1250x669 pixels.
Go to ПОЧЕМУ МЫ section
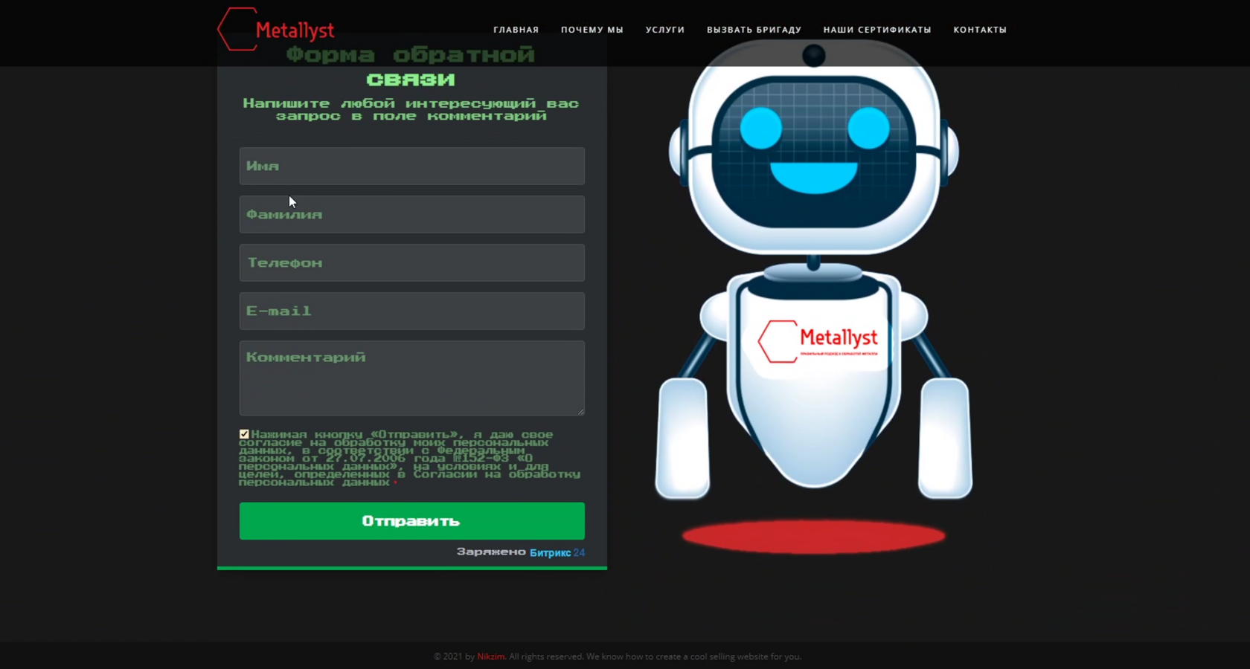coord(592,30)
